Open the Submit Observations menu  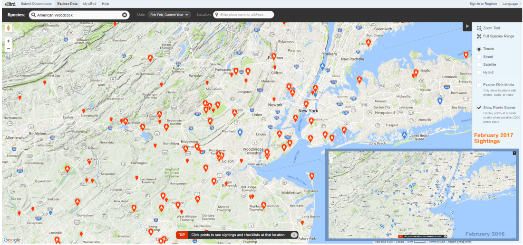[x=36, y=4]
